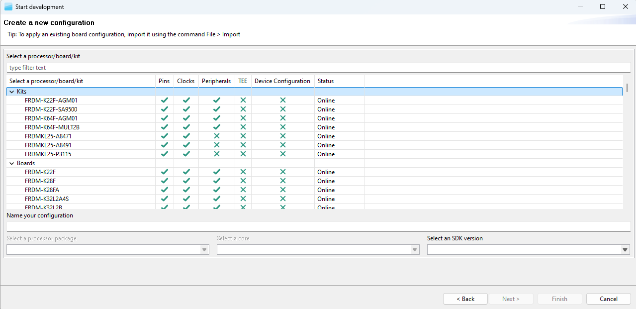Click the Name your configuration field

pyautogui.click(x=318, y=226)
